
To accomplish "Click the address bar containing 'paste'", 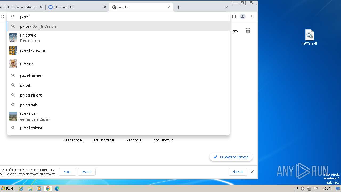I will coord(118,17).
